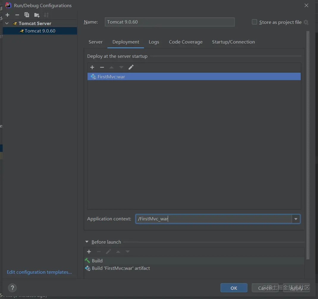Sort configurations alphabetically
The image size is (318, 299).
point(46,15)
